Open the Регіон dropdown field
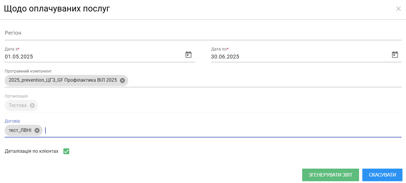This screenshot has height=183, width=406. pyautogui.click(x=203, y=33)
